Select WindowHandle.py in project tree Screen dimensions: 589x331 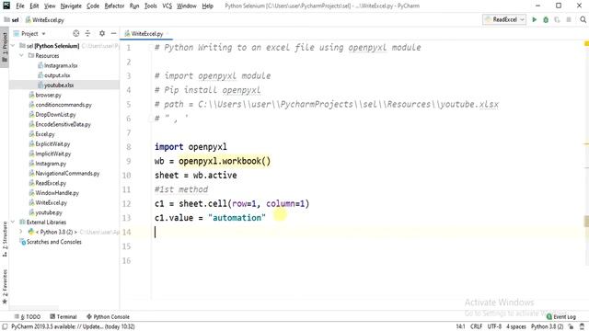click(x=54, y=193)
